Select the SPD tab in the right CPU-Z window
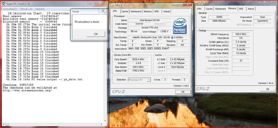Screen dimensions: 278x128 click(241, 9)
